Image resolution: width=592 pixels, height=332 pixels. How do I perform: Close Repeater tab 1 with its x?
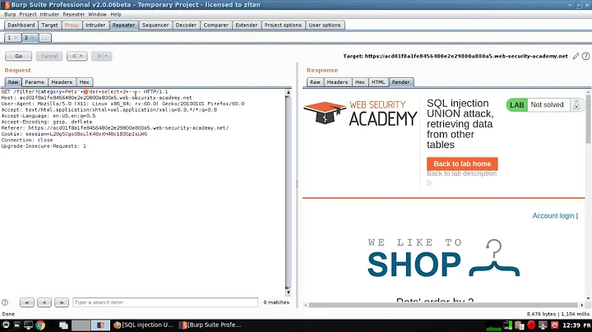tap(16, 38)
